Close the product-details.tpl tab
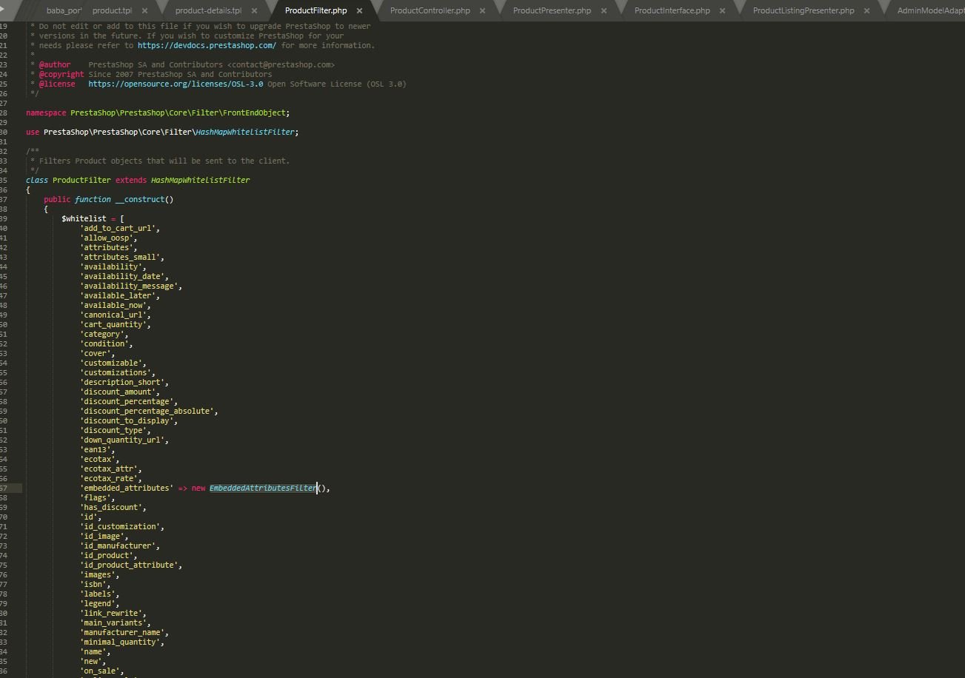The width and height of the screenshot is (965, 678). pyautogui.click(x=254, y=11)
